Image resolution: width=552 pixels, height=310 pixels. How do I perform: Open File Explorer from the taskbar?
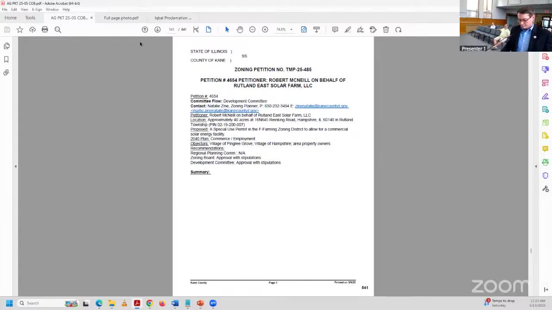point(112,303)
